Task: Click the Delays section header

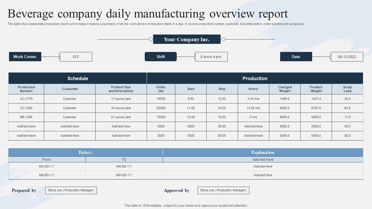Action: (85, 152)
